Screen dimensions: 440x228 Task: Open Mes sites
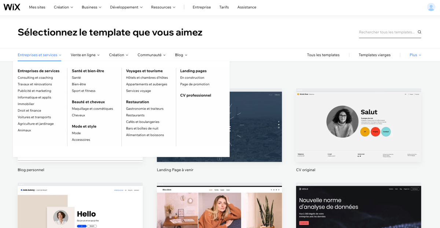[37, 7]
